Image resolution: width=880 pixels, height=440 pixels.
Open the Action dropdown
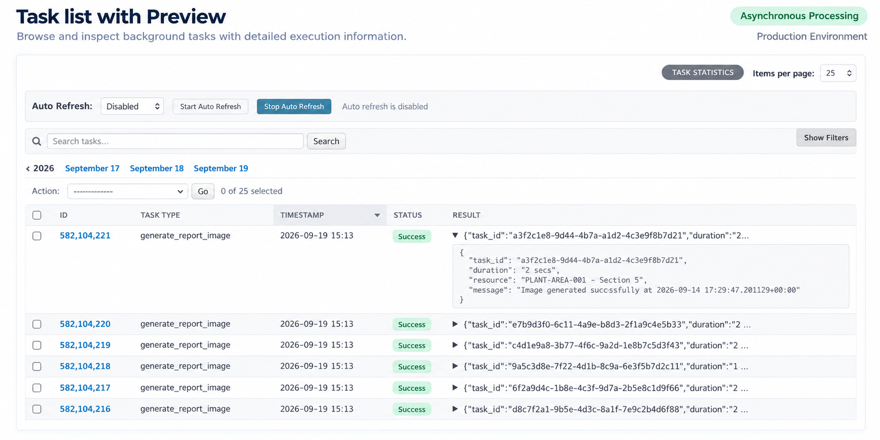(127, 191)
